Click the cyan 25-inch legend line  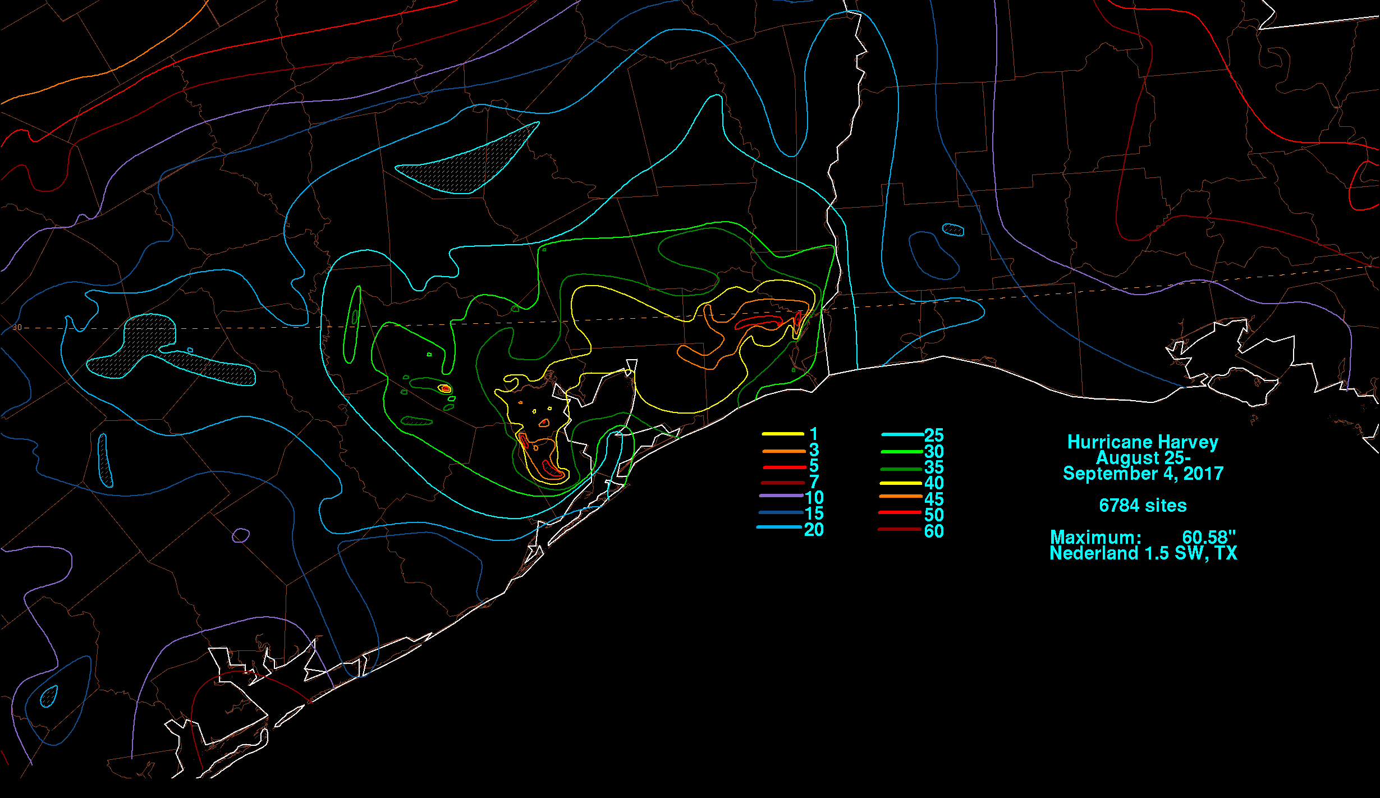902,434
